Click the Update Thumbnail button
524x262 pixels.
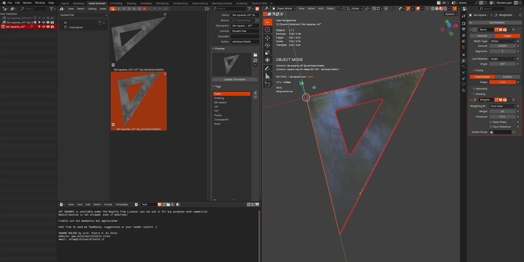[x=235, y=80]
